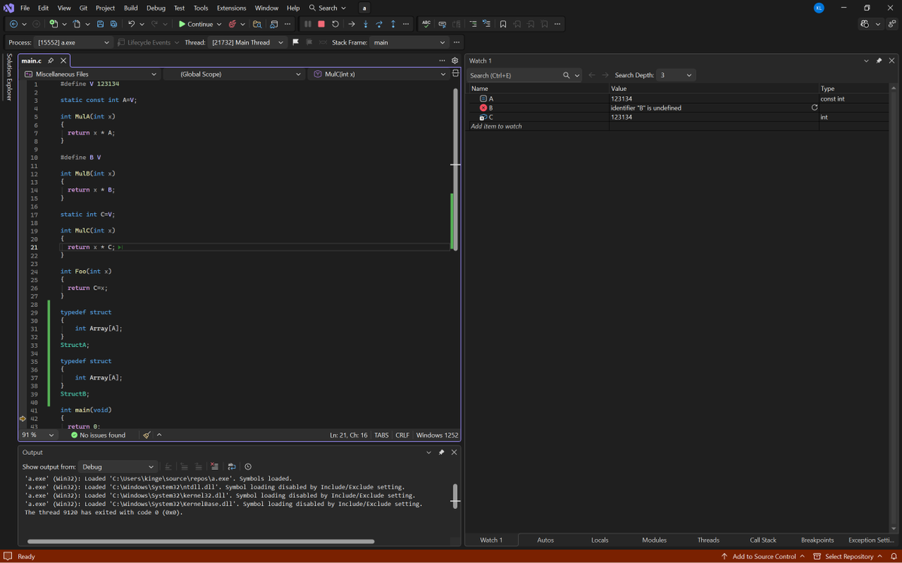Toggle threads flag filter icon

click(x=296, y=42)
